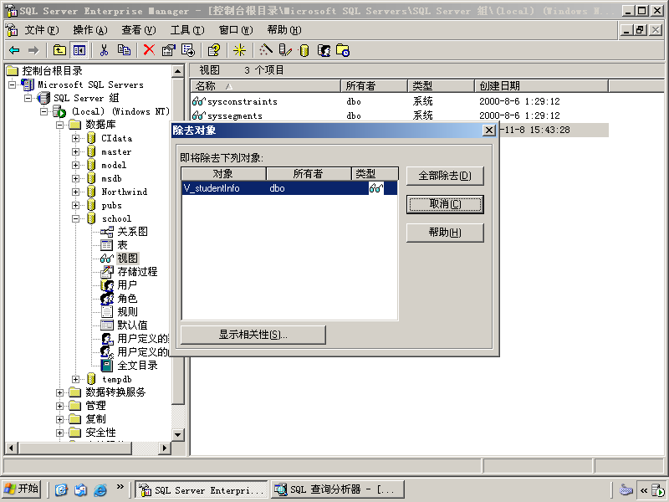
Task: Collapse the Microsoft SQL Servers node
Action: [13, 85]
